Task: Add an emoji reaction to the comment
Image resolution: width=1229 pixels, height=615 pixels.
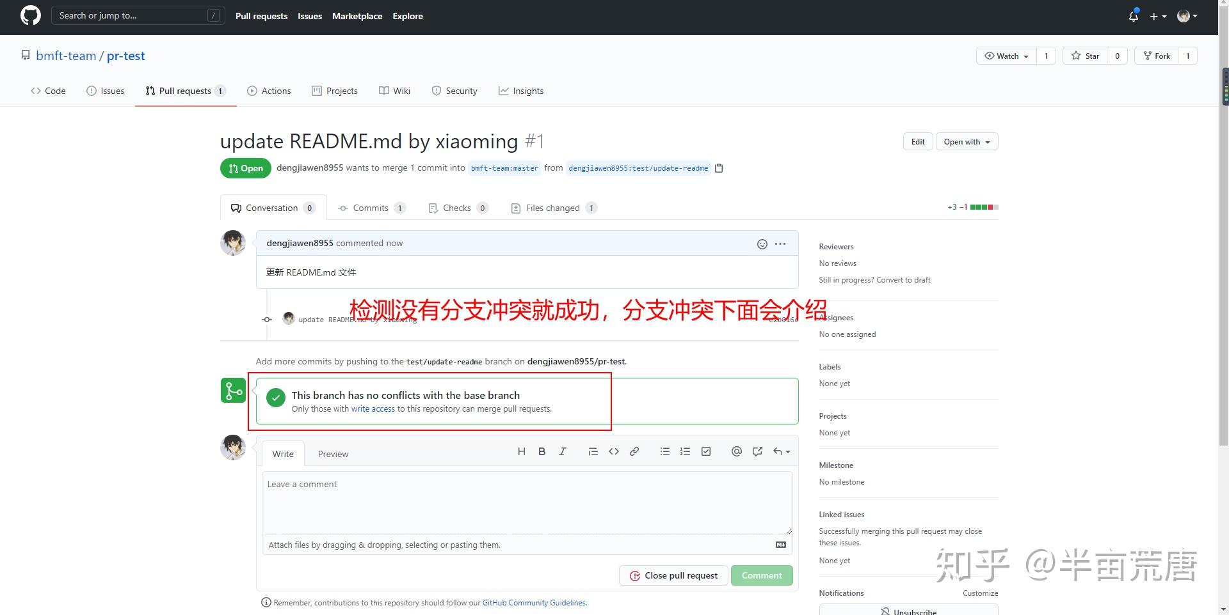Action: (x=762, y=244)
